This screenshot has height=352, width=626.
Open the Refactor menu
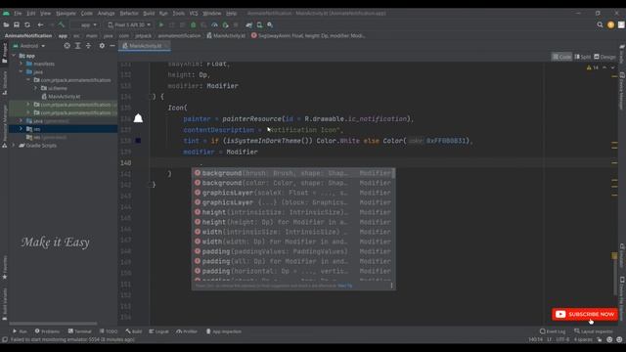click(x=129, y=13)
